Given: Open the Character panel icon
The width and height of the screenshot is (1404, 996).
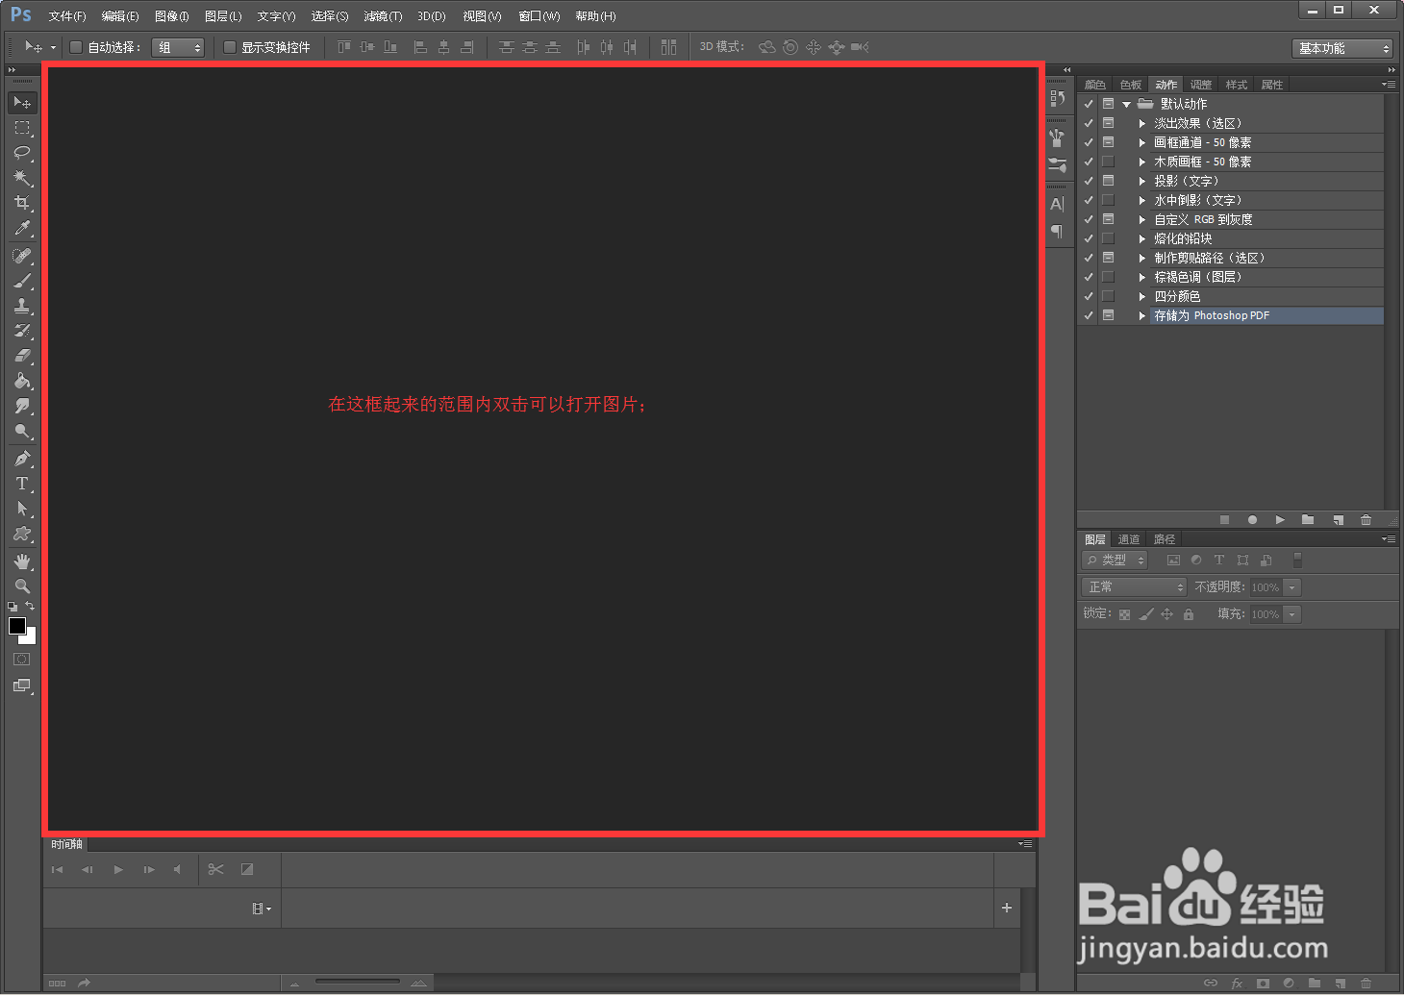Looking at the screenshot, I should pyautogui.click(x=1057, y=204).
